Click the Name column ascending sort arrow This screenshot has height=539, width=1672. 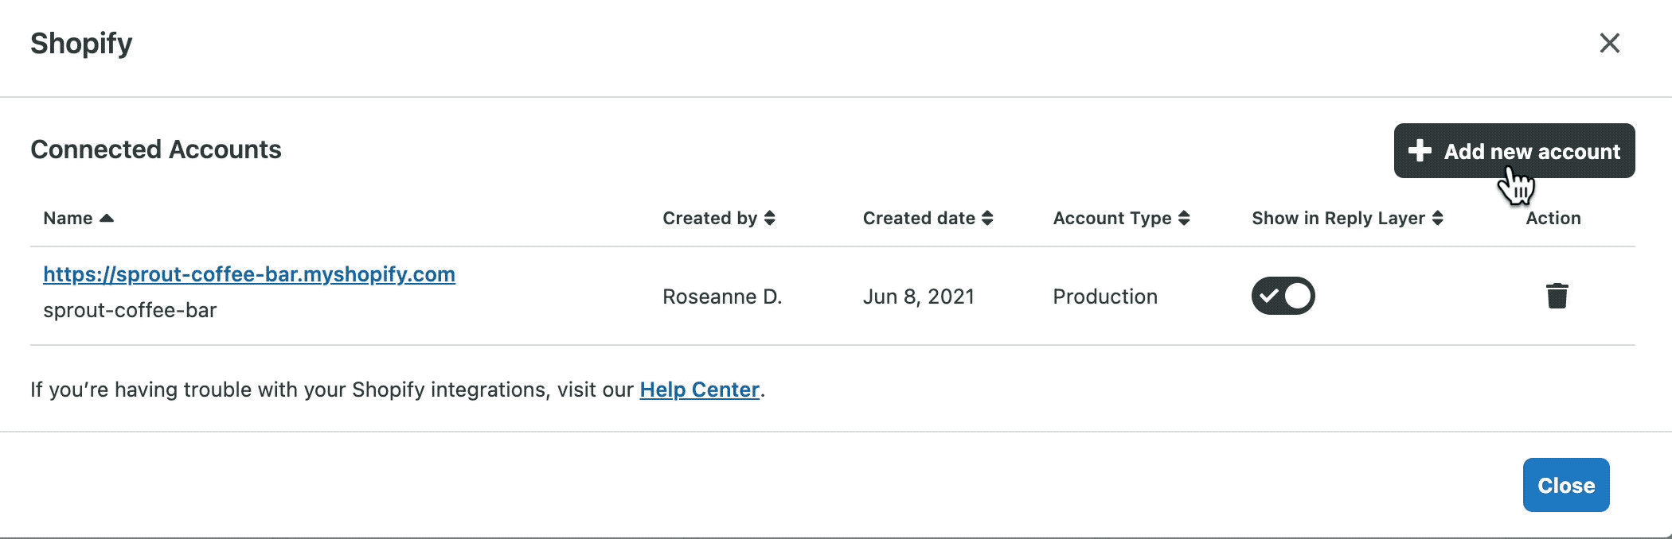(x=107, y=218)
